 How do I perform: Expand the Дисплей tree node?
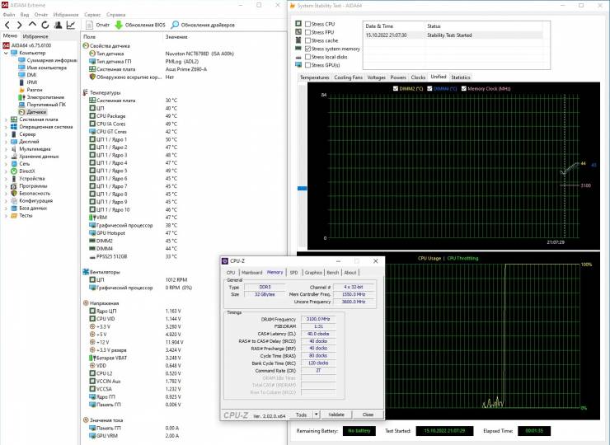point(6,142)
